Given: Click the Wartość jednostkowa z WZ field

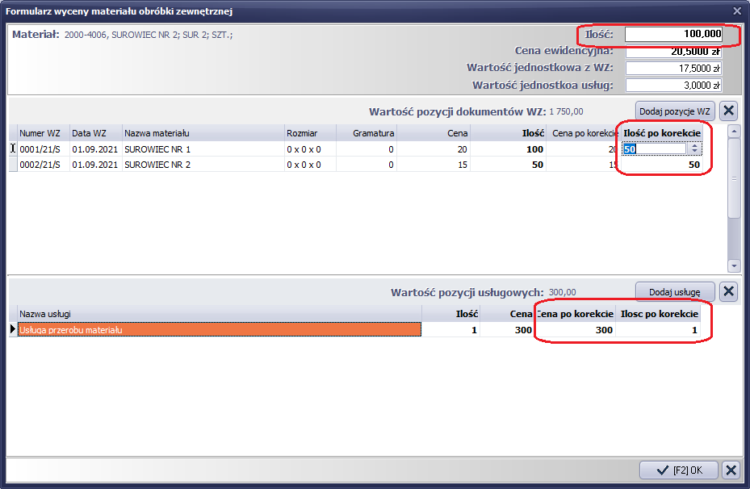Looking at the screenshot, I should 672,69.
